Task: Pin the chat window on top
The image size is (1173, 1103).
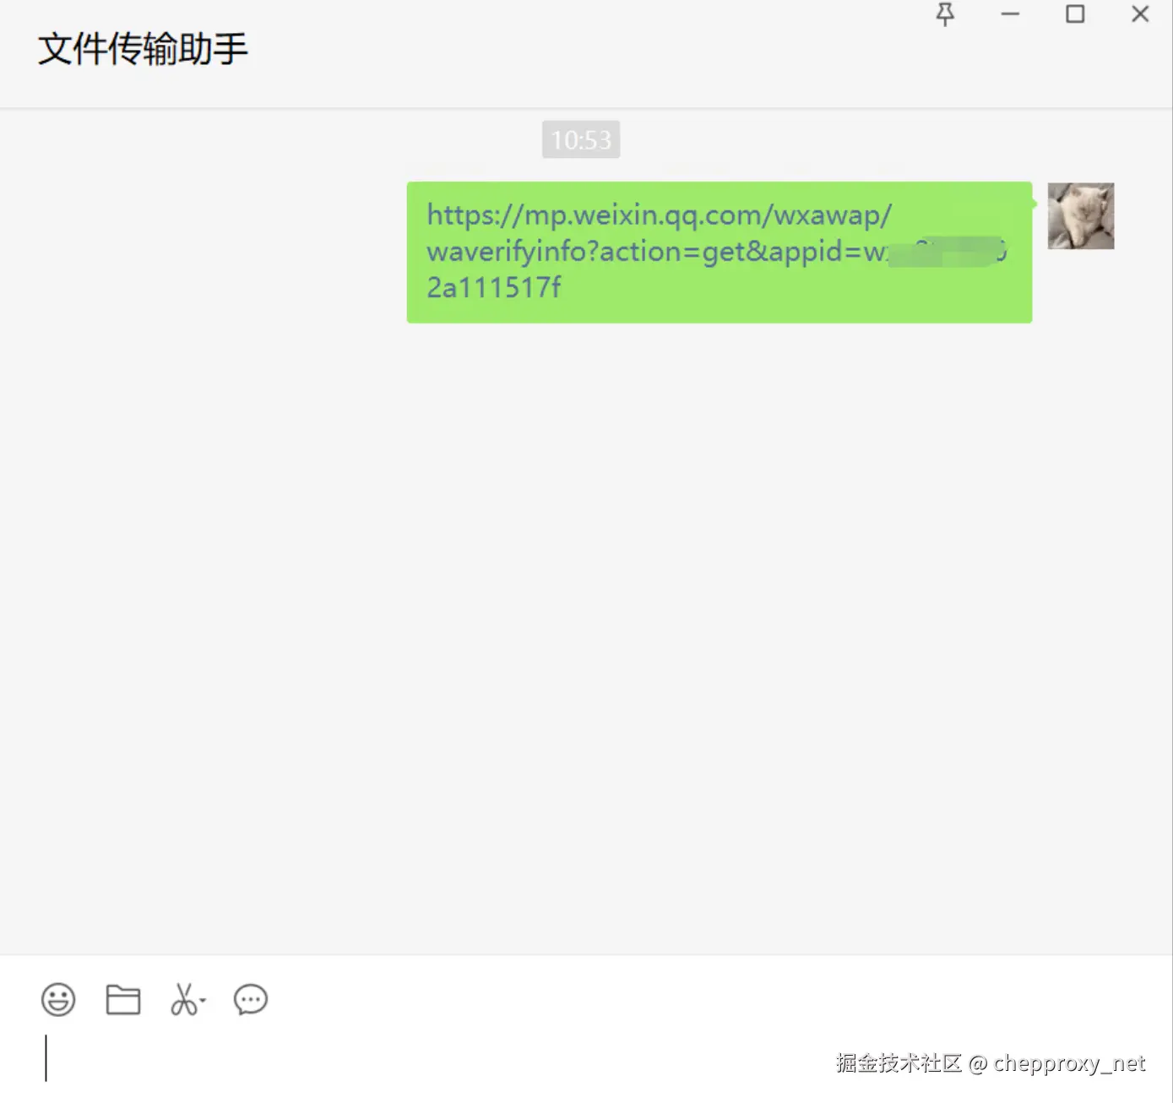Action: 945,14
